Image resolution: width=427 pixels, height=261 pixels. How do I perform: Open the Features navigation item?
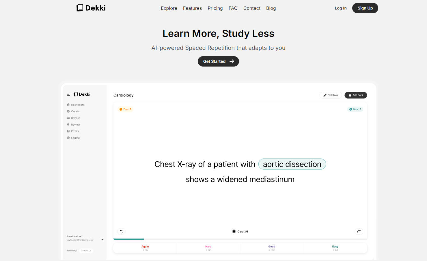pos(192,8)
